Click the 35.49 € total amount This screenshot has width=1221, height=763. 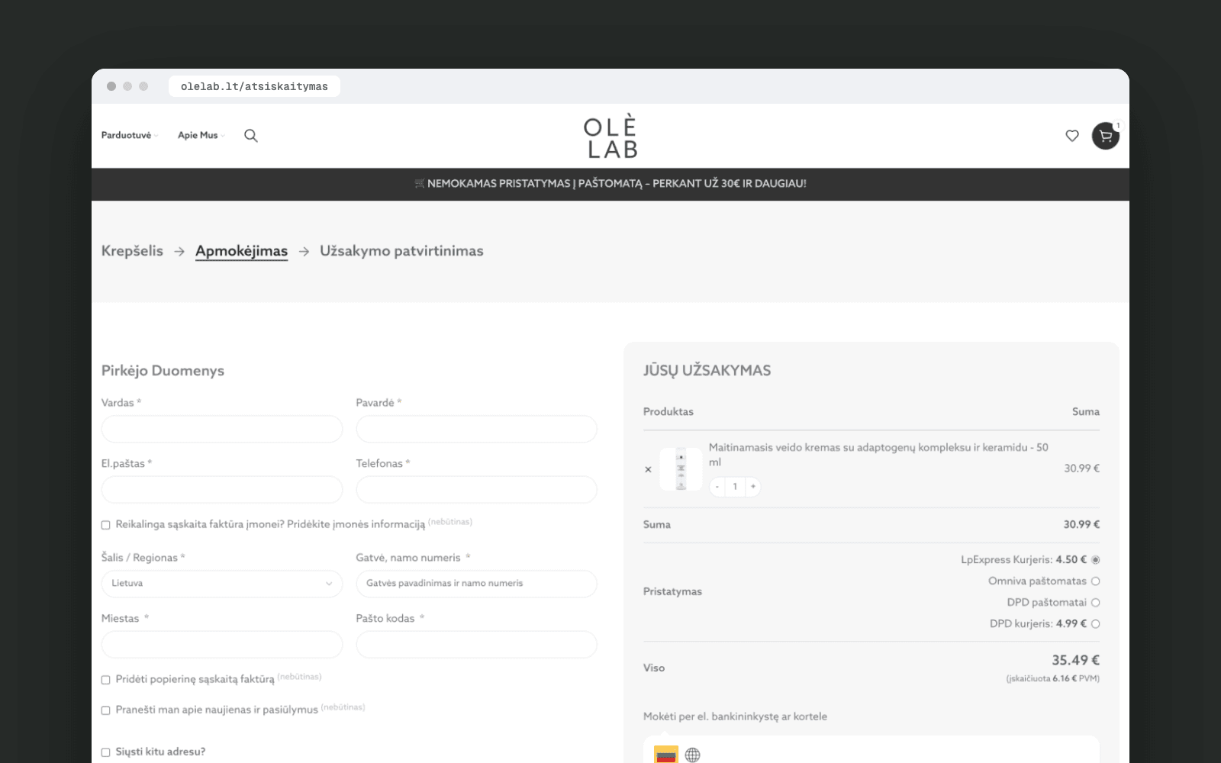1075,661
